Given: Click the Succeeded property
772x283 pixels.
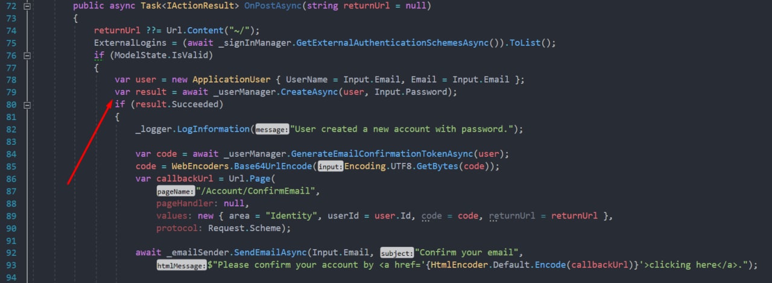Looking at the screenshot, I should [195, 104].
